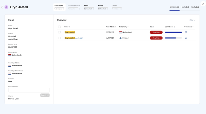This screenshot has height=114, width=206.
Task: Click the PEPs tab info icon
Action: click(93, 9)
